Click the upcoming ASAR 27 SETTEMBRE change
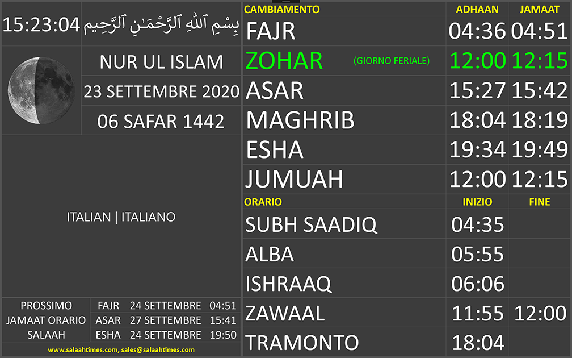The image size is (572, 358). click(x=165, y=320)
